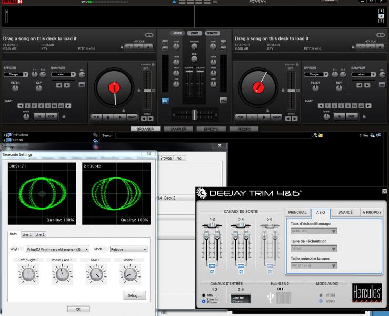Select the MIC input radio button

(204, 296)
